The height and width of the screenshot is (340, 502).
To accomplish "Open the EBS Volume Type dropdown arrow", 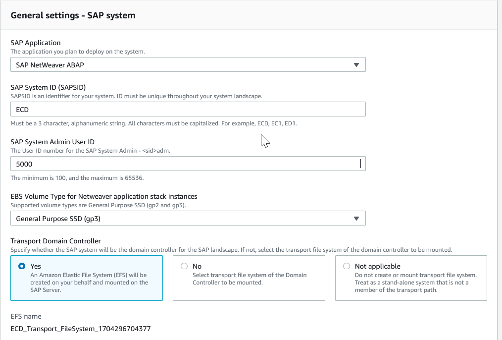I will coord(356,219).
